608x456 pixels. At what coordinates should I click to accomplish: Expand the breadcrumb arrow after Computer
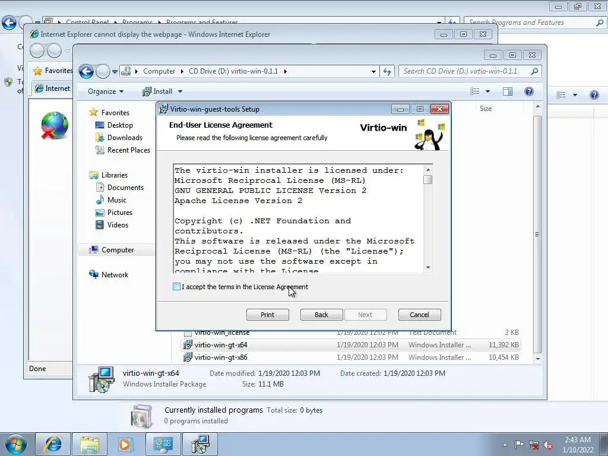pyautogui.click(x=182, y=71)
